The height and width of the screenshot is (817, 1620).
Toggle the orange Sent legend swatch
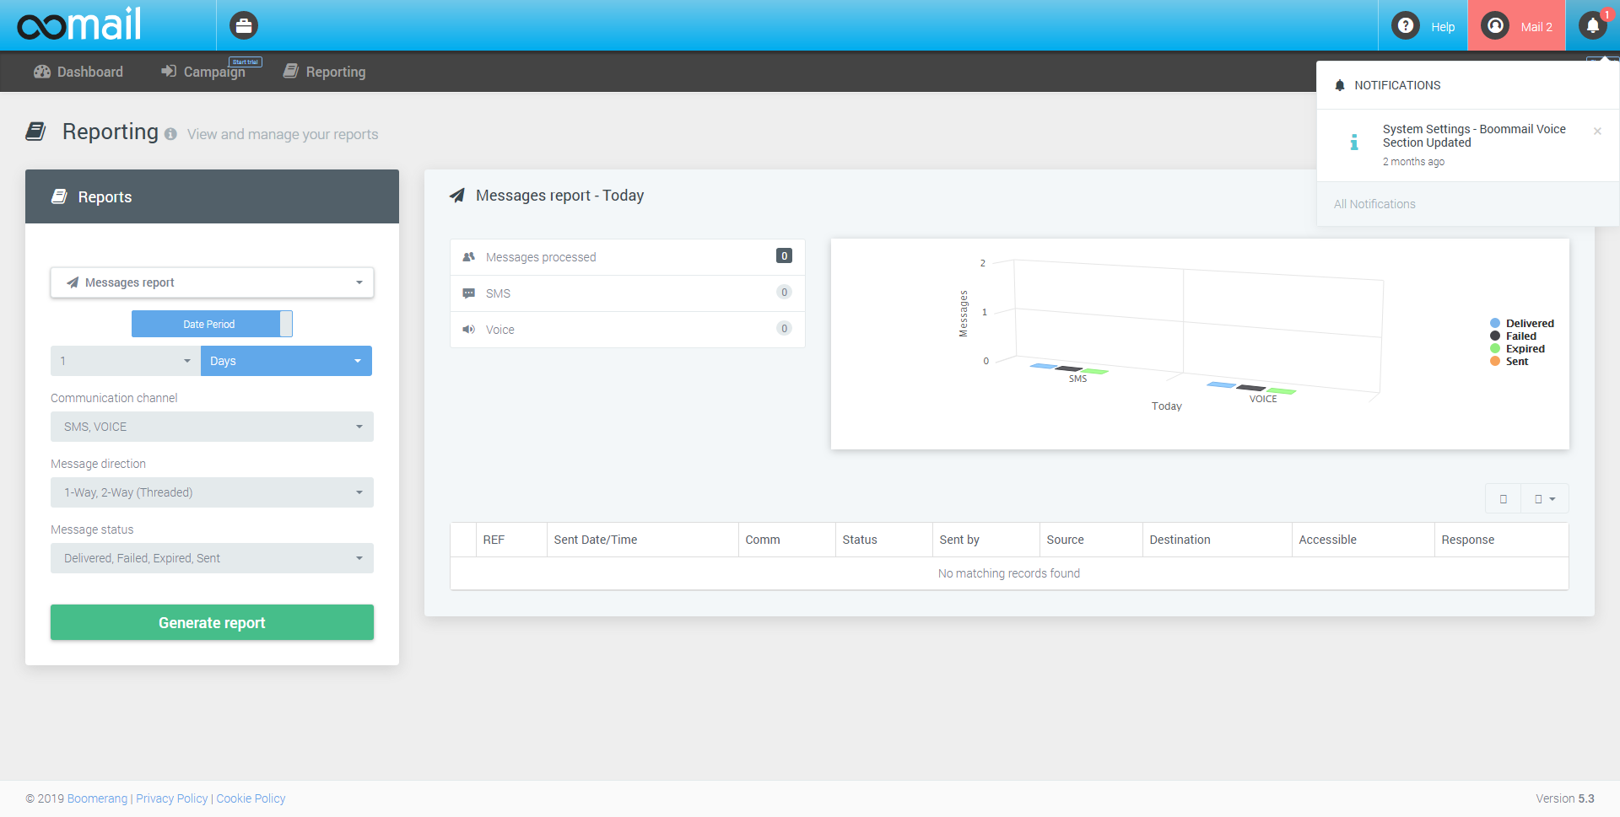click(x=1495, y=362)
